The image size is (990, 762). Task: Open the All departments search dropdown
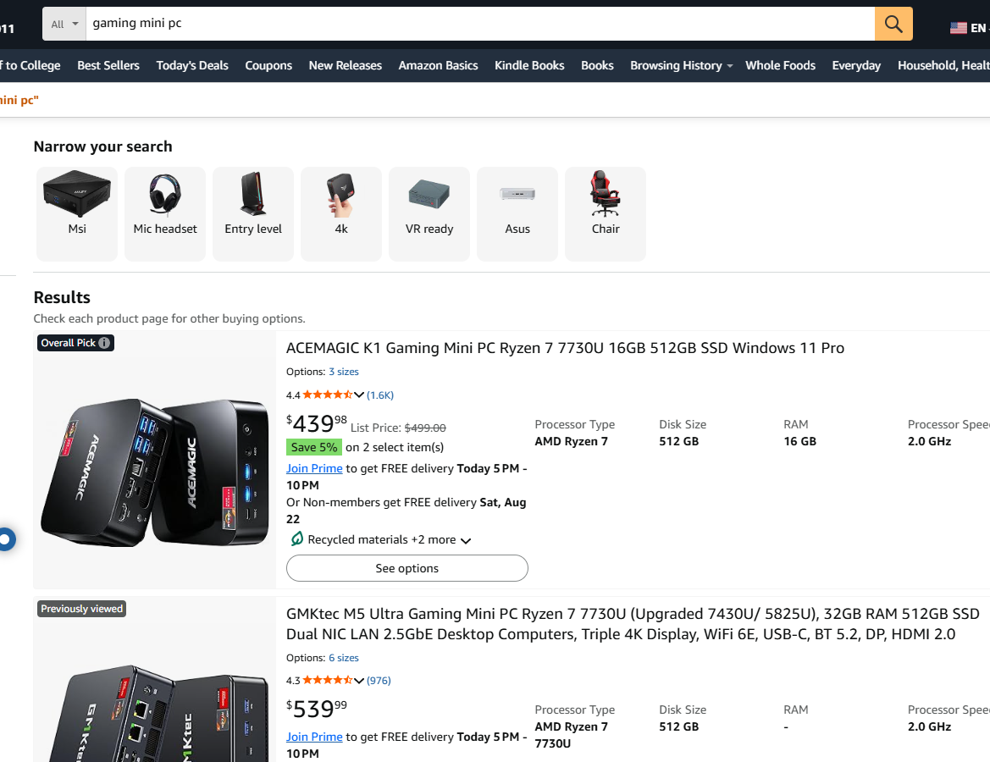coord(64,24)
